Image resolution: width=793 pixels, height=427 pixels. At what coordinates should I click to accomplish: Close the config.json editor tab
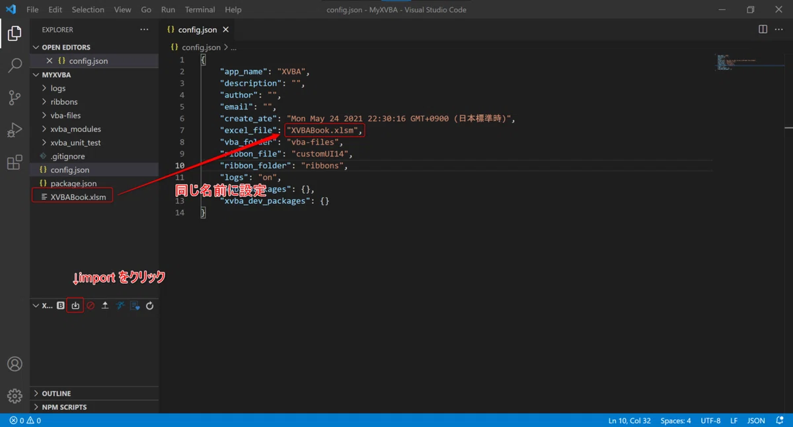(x=225, y=30)
